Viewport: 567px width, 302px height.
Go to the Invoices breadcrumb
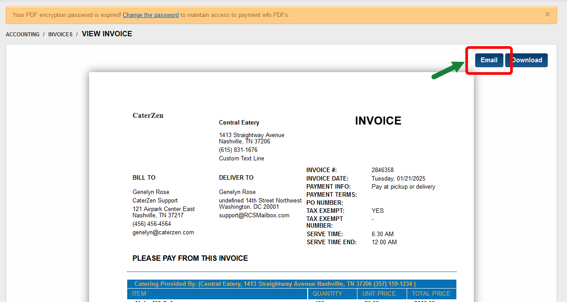click(x=60, y=35)
